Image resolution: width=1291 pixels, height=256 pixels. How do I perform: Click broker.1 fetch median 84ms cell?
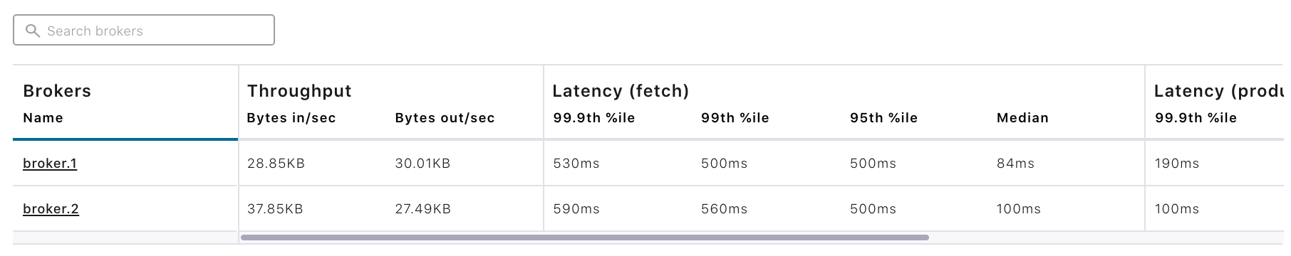tap(1015, 164)
